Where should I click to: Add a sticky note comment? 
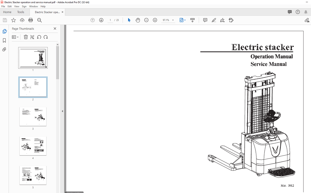[x=205, y=20]
